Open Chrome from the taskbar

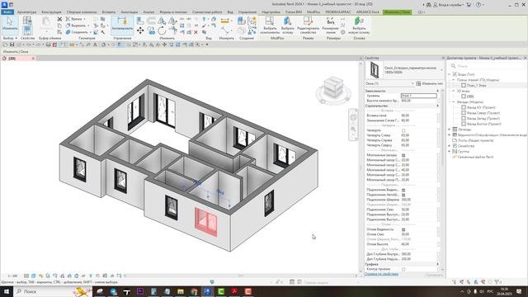coord(194,291)
